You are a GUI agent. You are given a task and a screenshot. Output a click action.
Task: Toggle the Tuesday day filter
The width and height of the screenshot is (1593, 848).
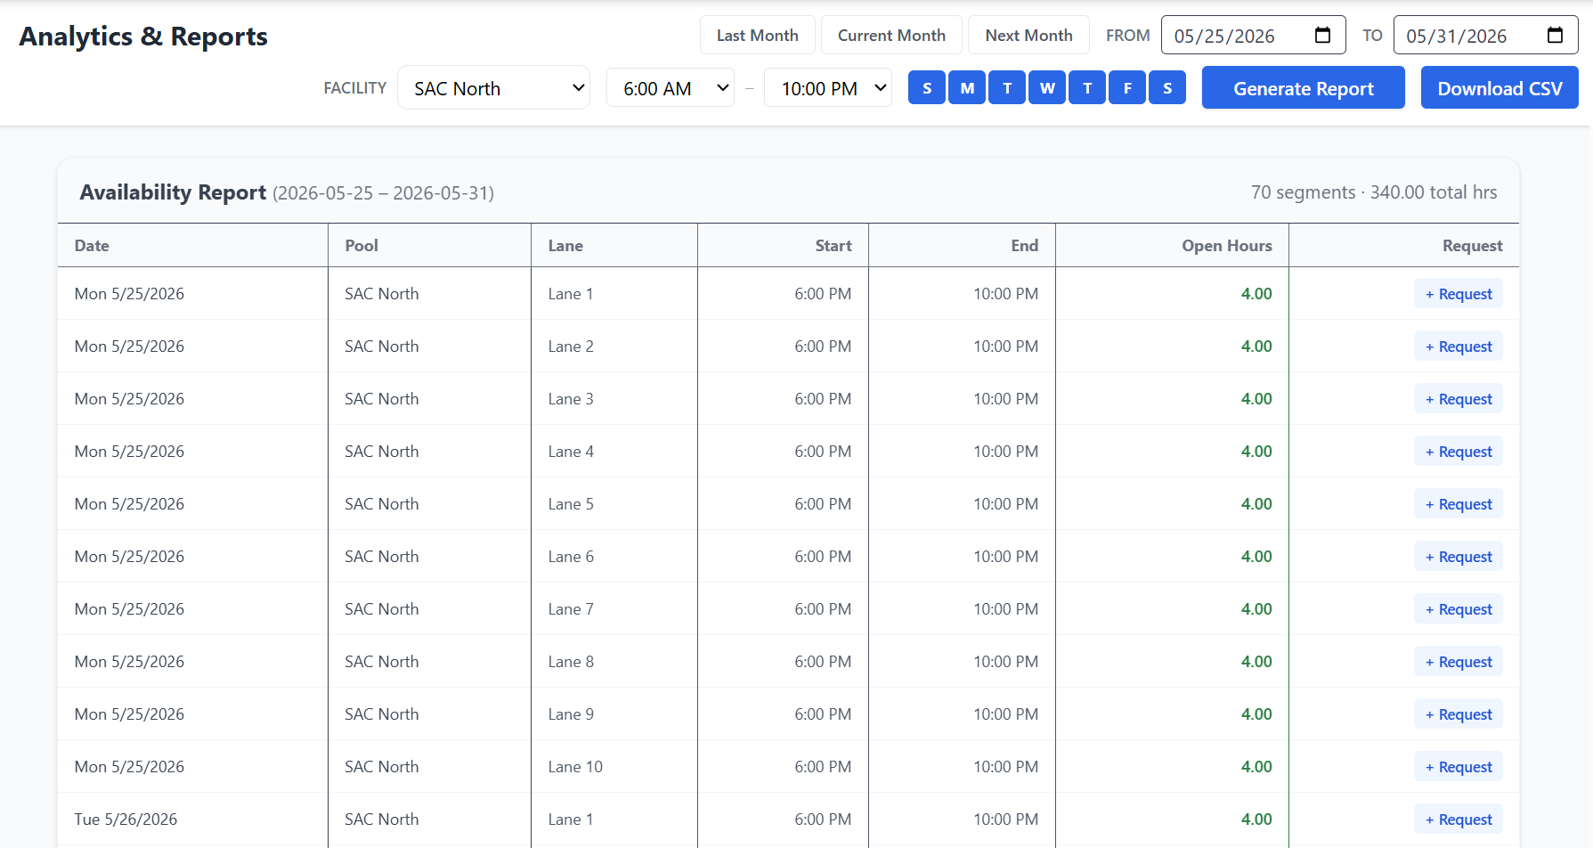click(x=1007, y=88)
